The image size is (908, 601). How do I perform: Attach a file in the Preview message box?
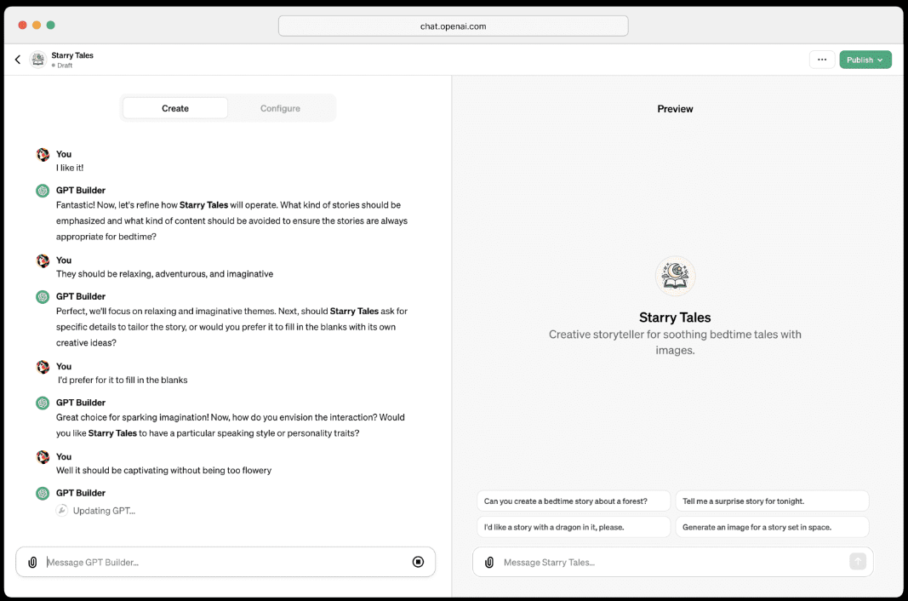tap(489, 562)
